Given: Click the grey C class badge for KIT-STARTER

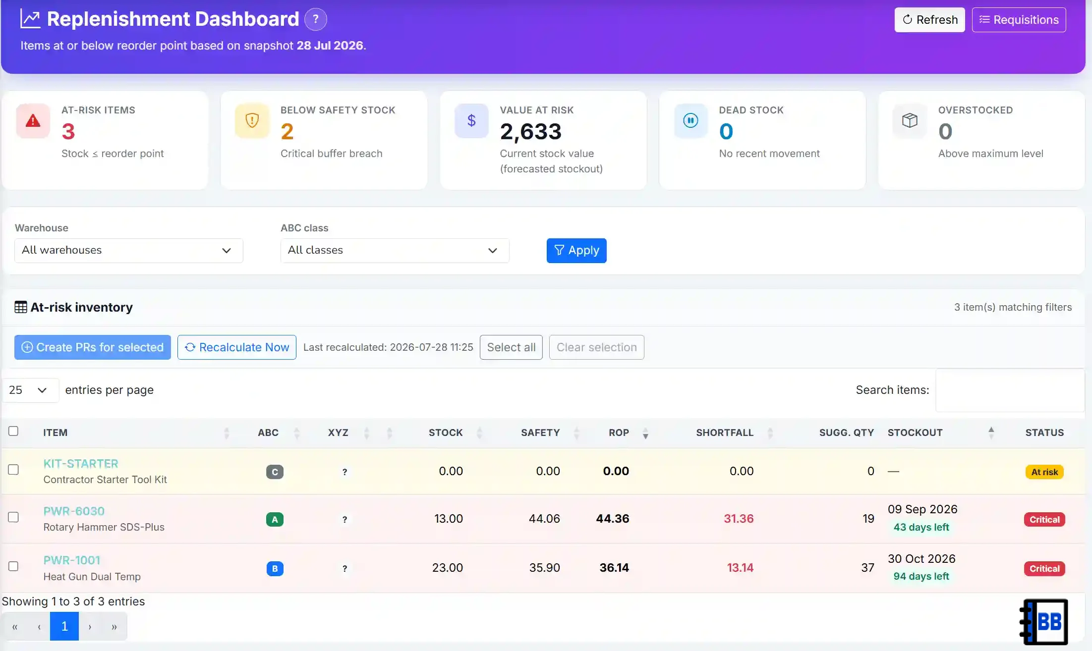Looking at the screenshot, I should (x=275, y=472).
